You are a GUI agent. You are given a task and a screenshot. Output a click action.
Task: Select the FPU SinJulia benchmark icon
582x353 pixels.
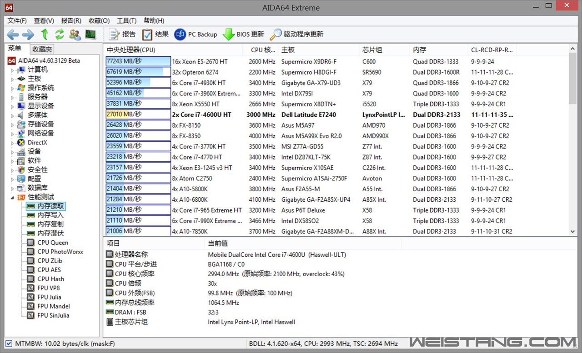[31, 315]
